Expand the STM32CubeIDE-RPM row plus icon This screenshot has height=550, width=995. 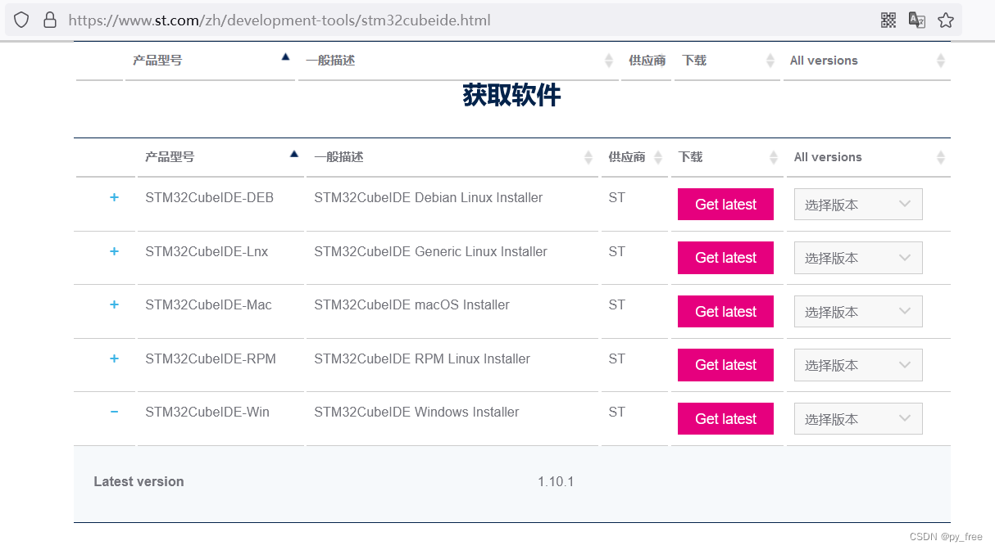coord(114,358)
